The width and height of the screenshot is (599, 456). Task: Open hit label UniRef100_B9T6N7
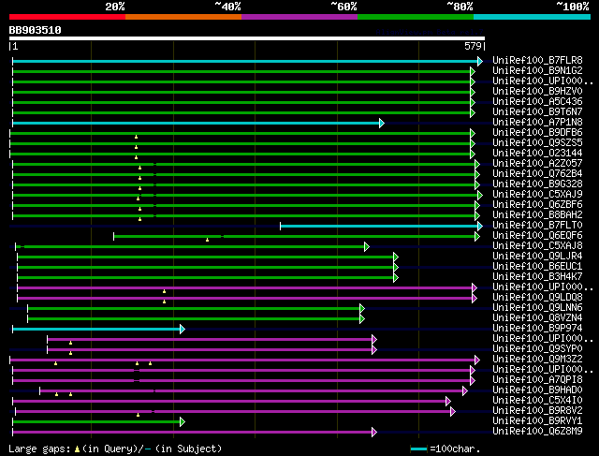(x=537, y=112)
